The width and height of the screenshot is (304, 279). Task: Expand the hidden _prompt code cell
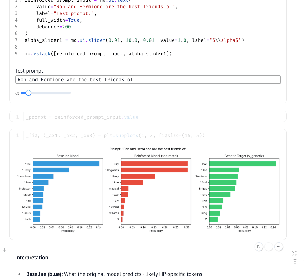point(148,117)
